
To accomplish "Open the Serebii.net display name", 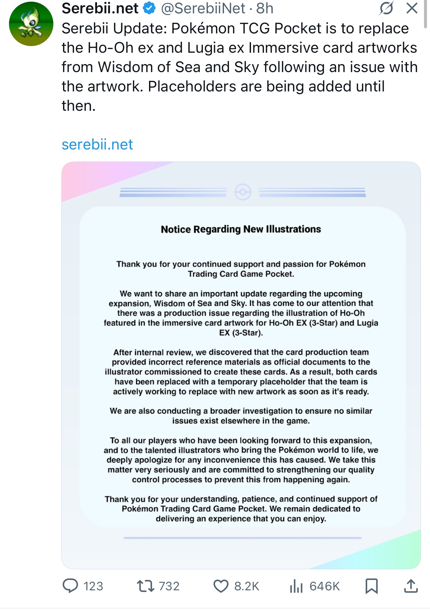I will [x=100, y=8].
